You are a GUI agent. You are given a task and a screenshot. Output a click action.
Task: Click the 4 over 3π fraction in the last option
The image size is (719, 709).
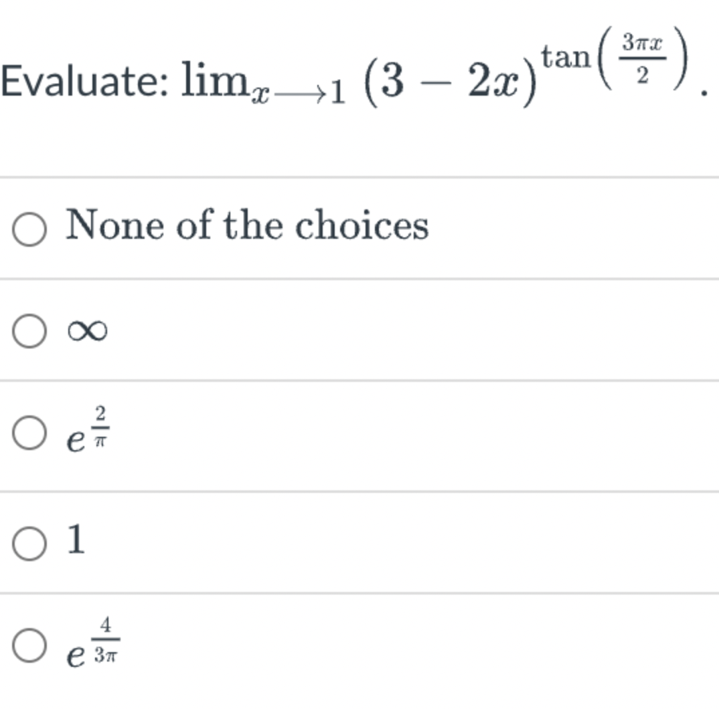(x=105, y=639)
